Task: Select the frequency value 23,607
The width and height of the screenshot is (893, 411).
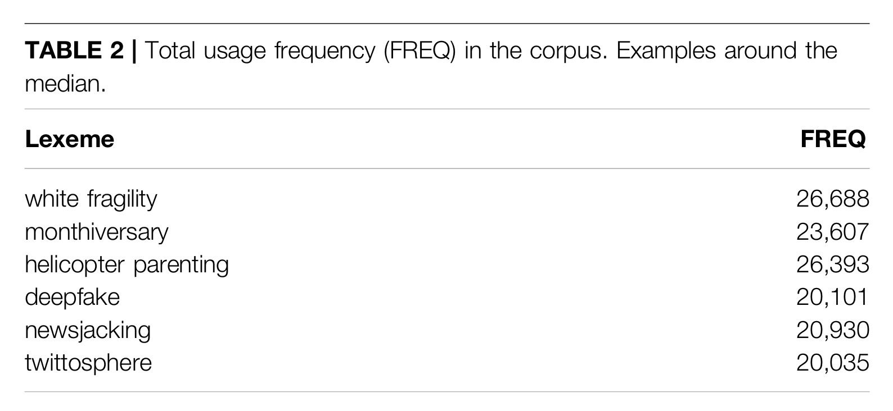Action: (832, 232)
